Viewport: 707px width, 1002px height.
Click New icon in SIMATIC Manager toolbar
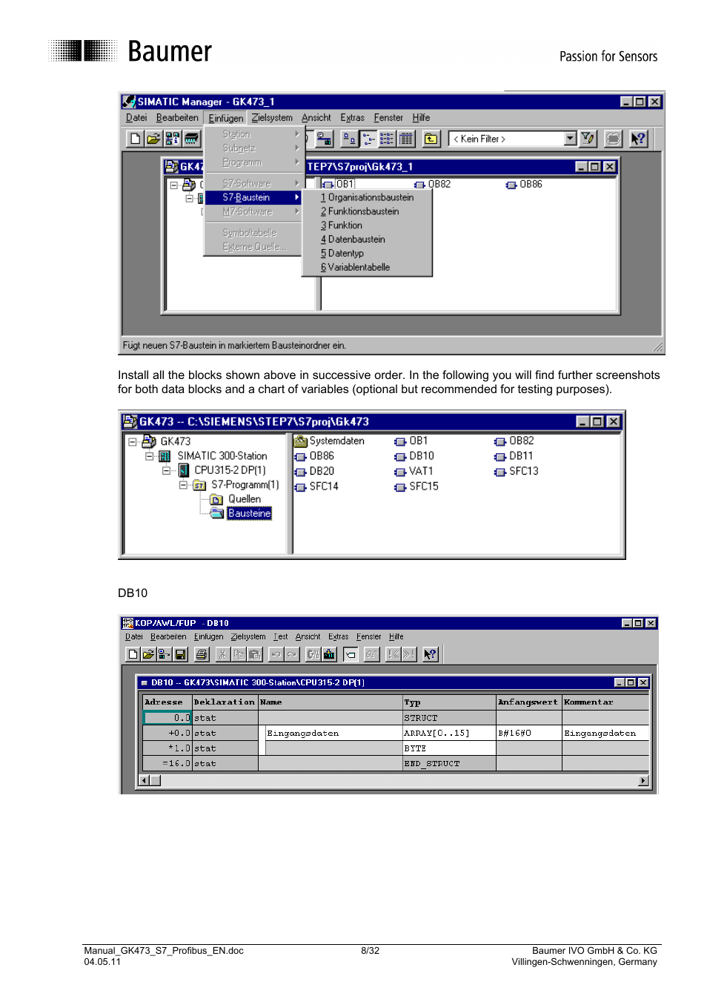(135, 139)
